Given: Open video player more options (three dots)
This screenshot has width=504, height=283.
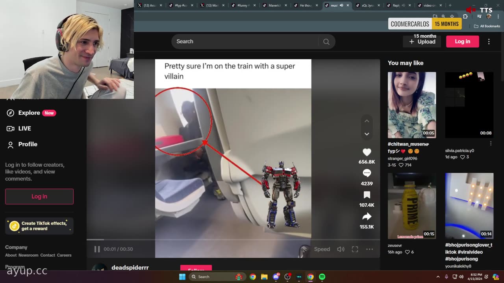Looking at the screenshot, I should pos(369,249).
